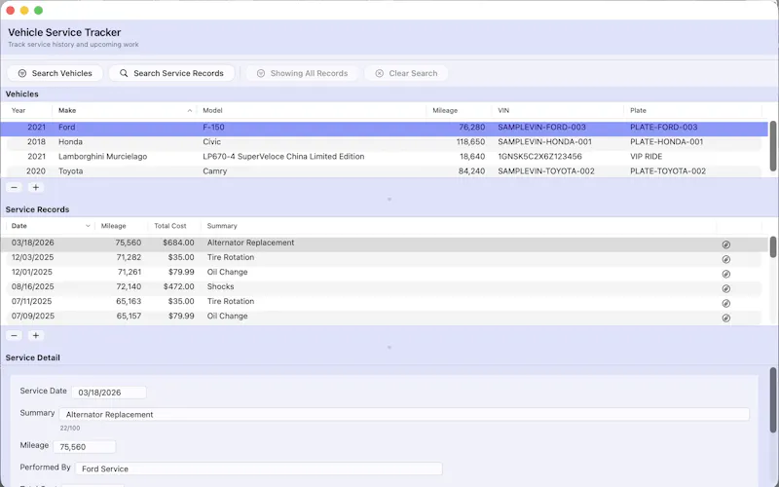Viewport: 779px width, 487px height.
Task: Sort vehicles by Plate column
Action: click(x=693, y=110)
